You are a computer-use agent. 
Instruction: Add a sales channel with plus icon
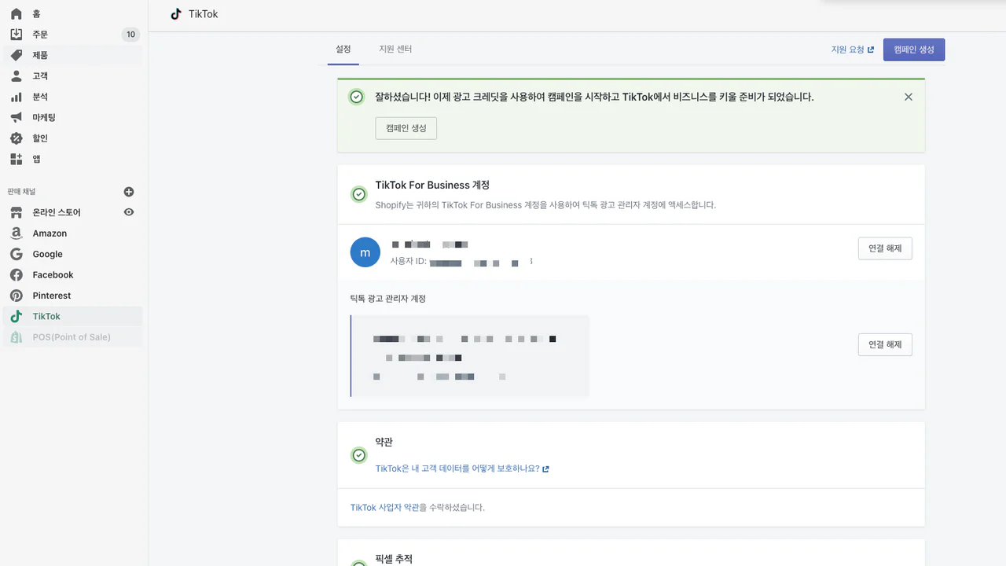point(129,192)
